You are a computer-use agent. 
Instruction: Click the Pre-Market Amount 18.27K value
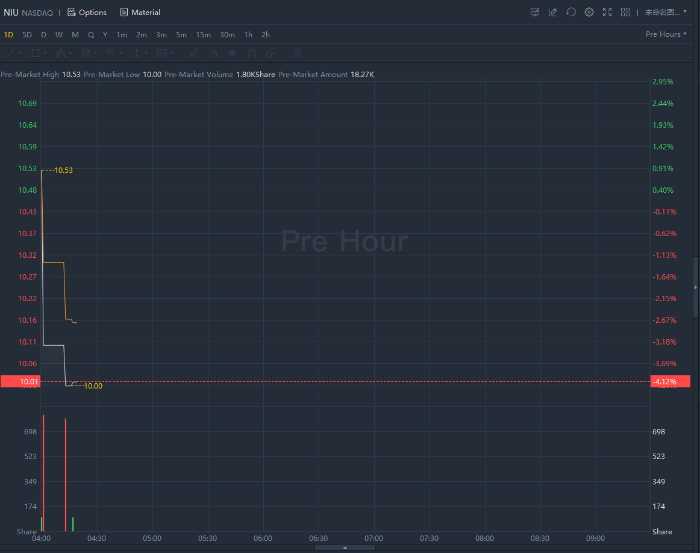click(362, 75)
